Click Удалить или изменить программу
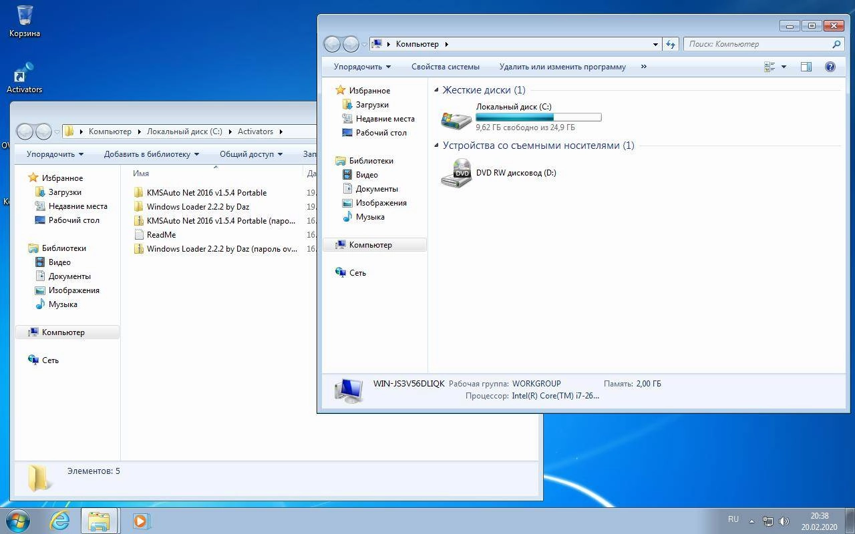Image resolution: width=855 pixels, height=534 pixels. point(562,67)
